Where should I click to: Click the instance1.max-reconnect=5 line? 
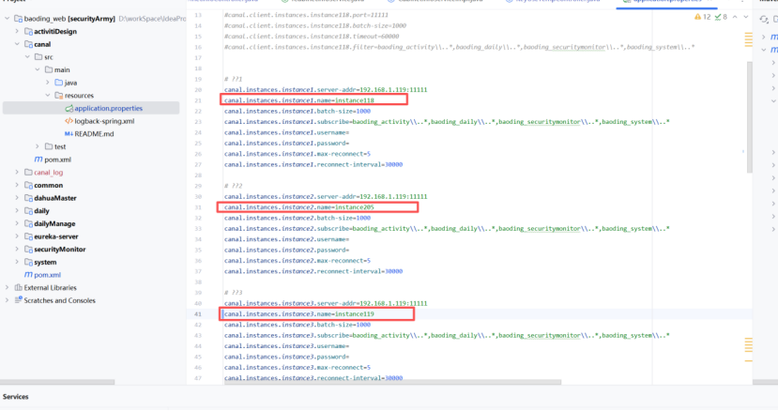point(297,154)
